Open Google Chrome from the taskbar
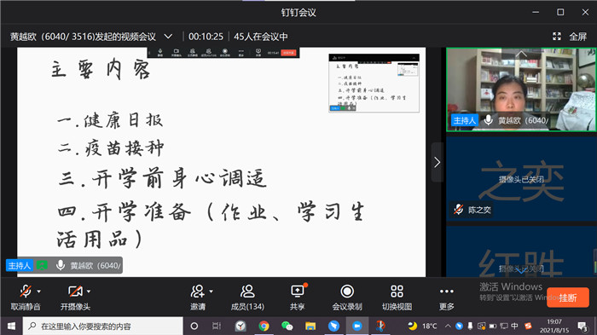 (x=264, y=326)
